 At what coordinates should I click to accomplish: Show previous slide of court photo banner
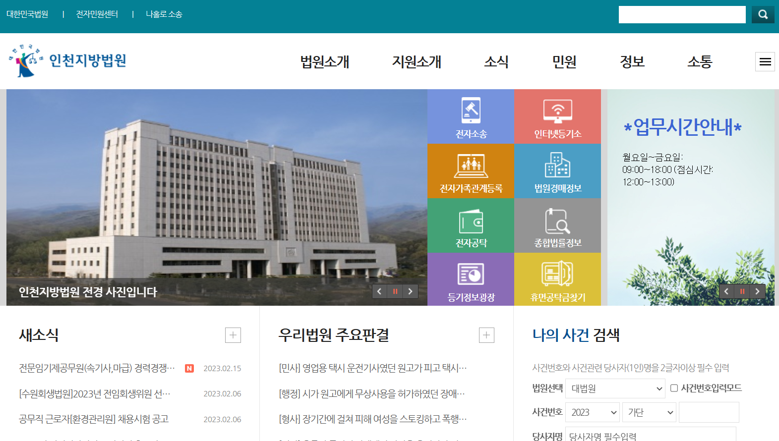380,291
